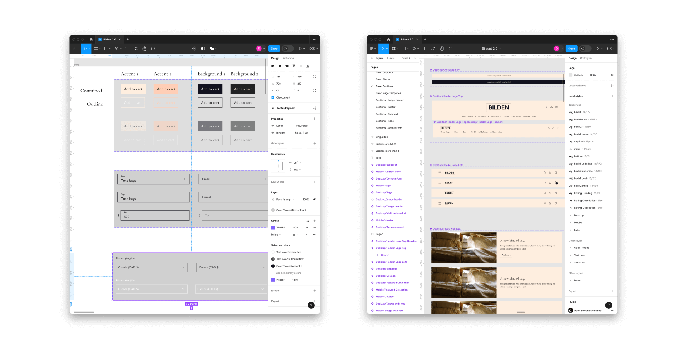Open Stroke style library dots icon
The image size is (687, 357).
(x=308, y=221)
